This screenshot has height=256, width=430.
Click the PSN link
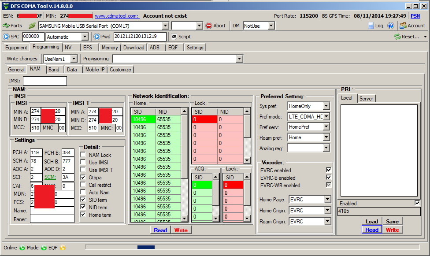point(415,16)
